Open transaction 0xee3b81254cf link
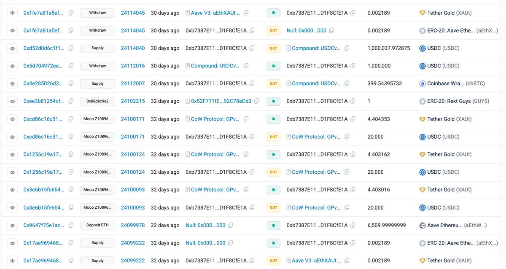This screenshot has height=269, width=506. click(44, 102)
